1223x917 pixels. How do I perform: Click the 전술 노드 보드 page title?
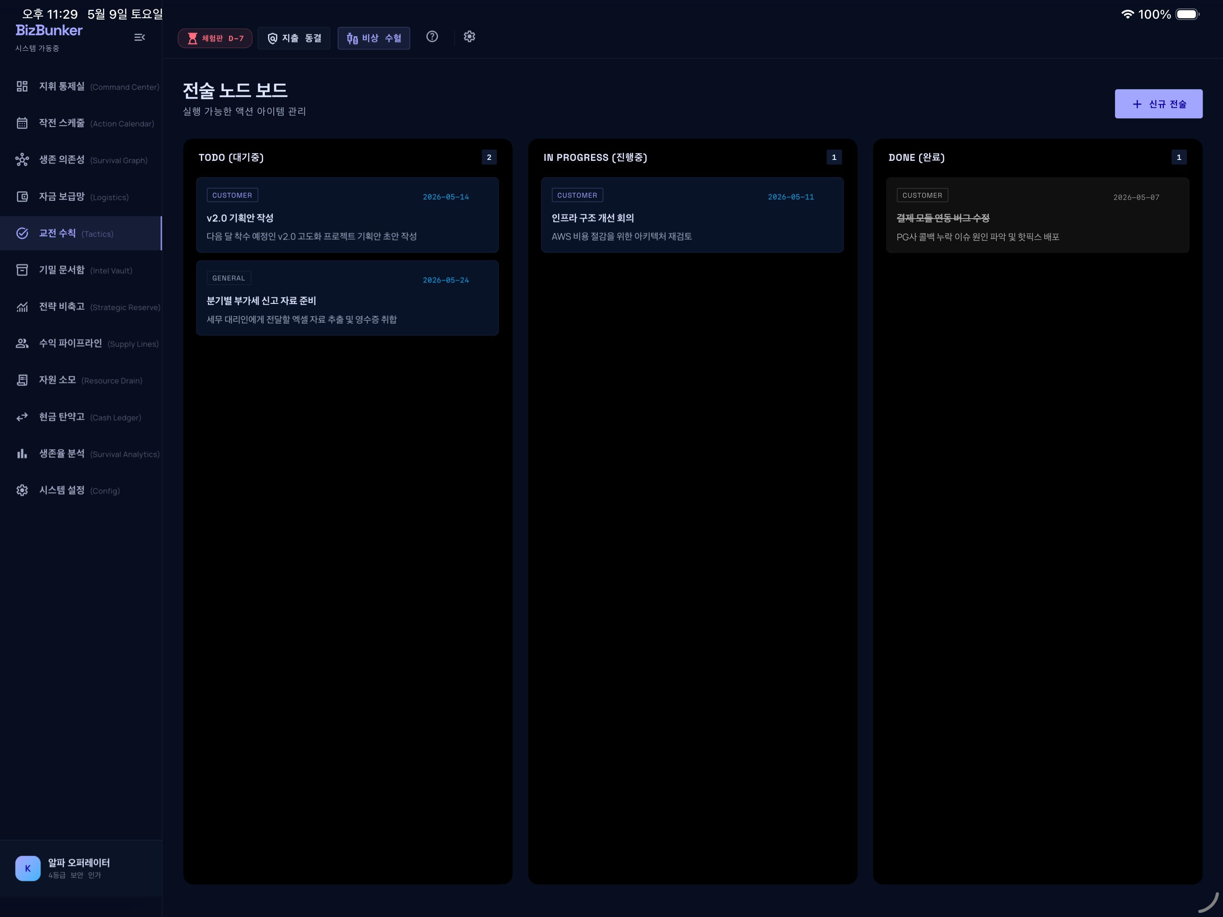pyautogui.click(x=235, y=90)
